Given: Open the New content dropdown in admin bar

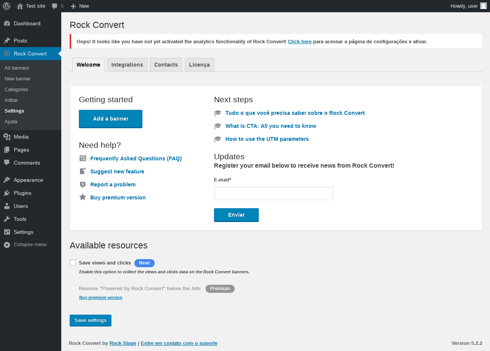Looking at the screenshot, I should (x=80, y=6).
